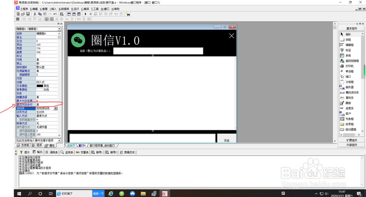The height and width of the screenshot is (197, 366).
Task: Click the name input field in 圈信 window
Action: pos(158,51)
